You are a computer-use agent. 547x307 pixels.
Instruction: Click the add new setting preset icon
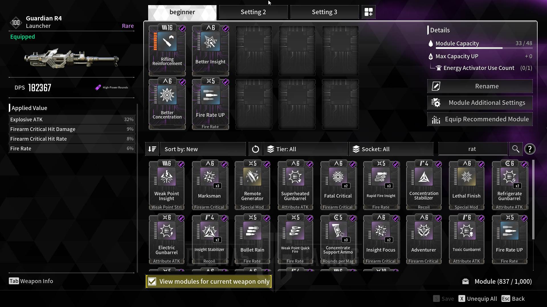[368, 12]
